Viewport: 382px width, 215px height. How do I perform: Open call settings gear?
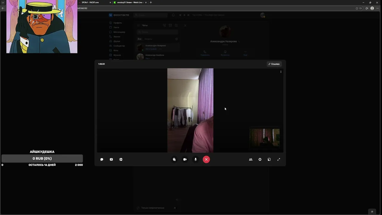[x=260, y=159]
